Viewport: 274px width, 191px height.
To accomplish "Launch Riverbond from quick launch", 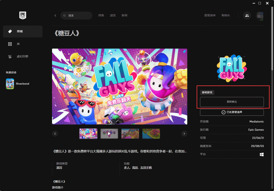I will (10, 84).
